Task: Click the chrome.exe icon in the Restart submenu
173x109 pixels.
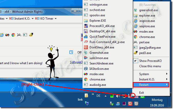Action: pyautogui.click(x=86, y=79)
